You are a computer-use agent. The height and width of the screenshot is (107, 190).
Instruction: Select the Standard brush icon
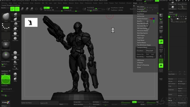[16, 24]
